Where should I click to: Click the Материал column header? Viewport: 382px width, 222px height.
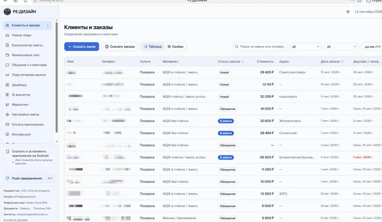click(171, 61)
